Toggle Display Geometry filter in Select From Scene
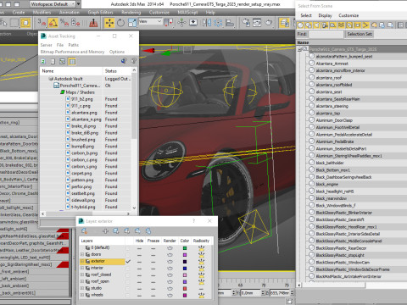Image resolution: width=407 pixels, height=305 pixels. coord(300,25)
